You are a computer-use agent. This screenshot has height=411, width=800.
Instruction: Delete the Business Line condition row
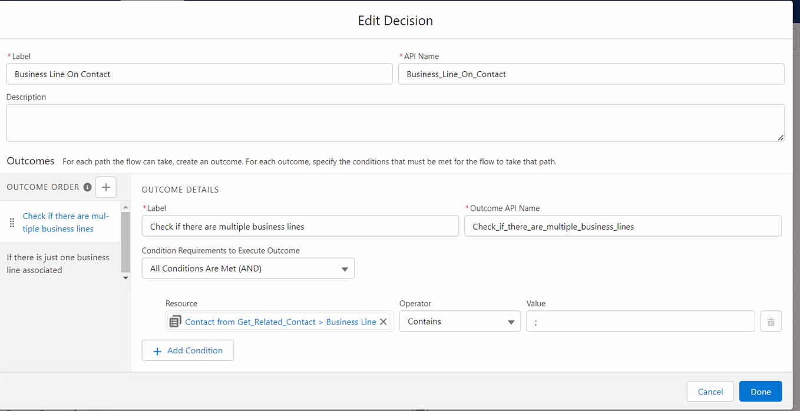[771, 321]
